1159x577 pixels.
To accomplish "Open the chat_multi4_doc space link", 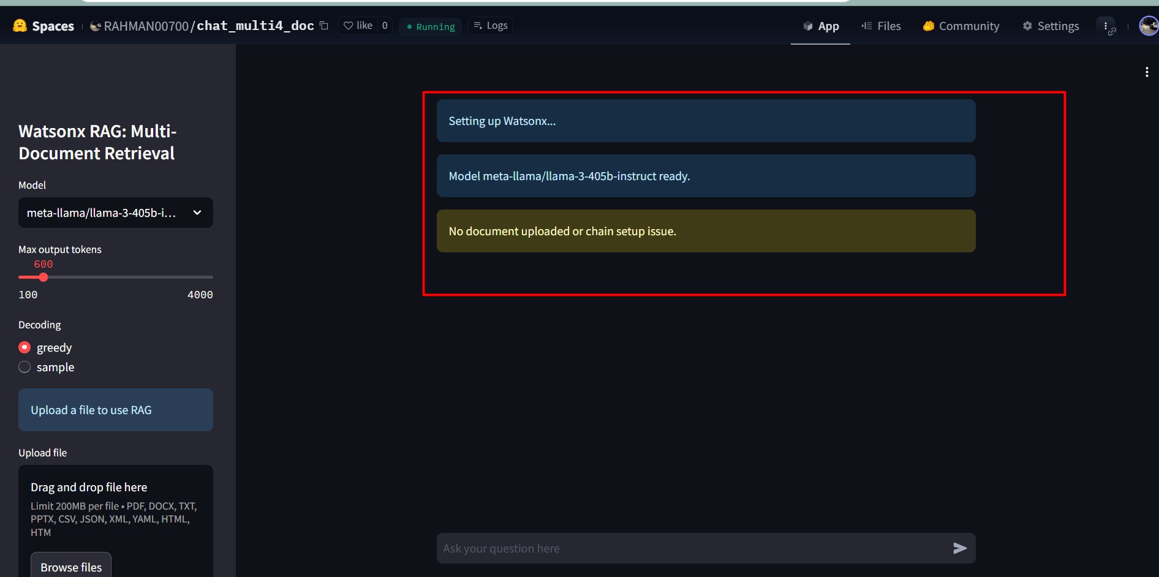I will pos(255,26).
